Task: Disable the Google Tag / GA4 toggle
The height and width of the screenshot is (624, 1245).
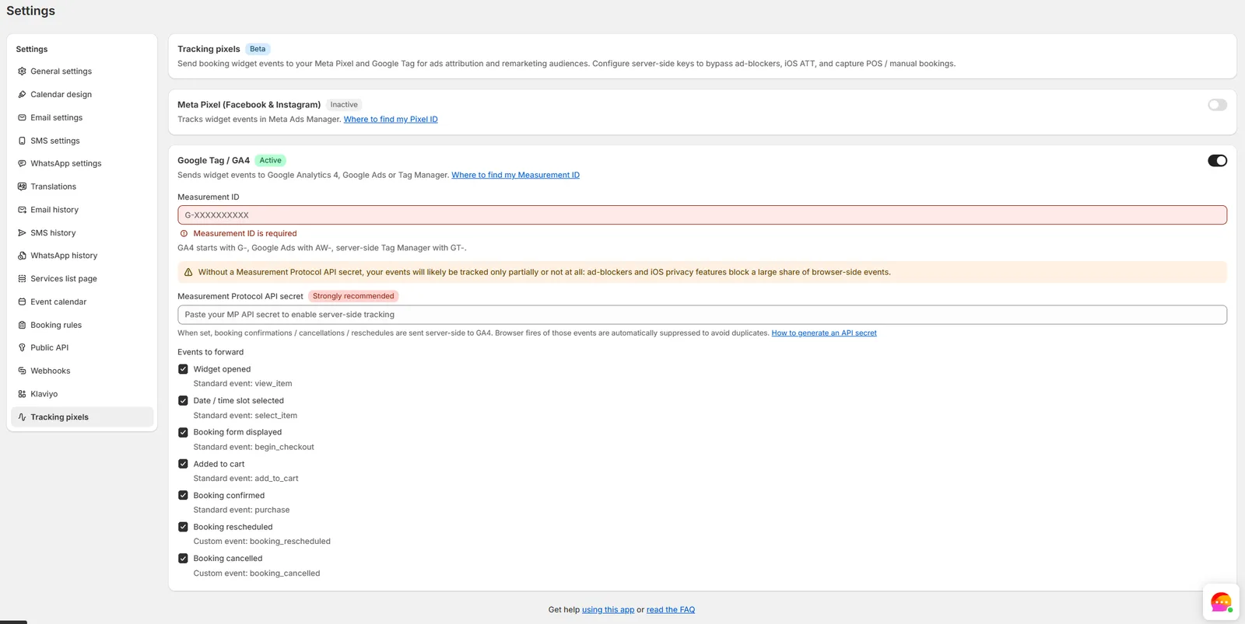Action: [x=1217, y=161]
